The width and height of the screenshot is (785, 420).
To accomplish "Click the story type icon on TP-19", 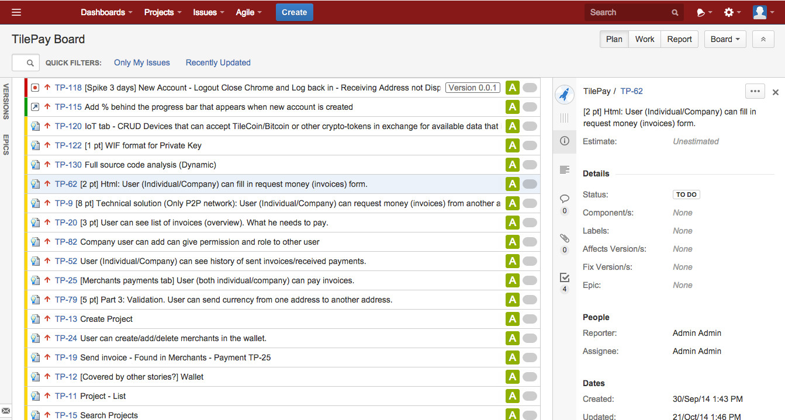I will (x=35, y=357).
